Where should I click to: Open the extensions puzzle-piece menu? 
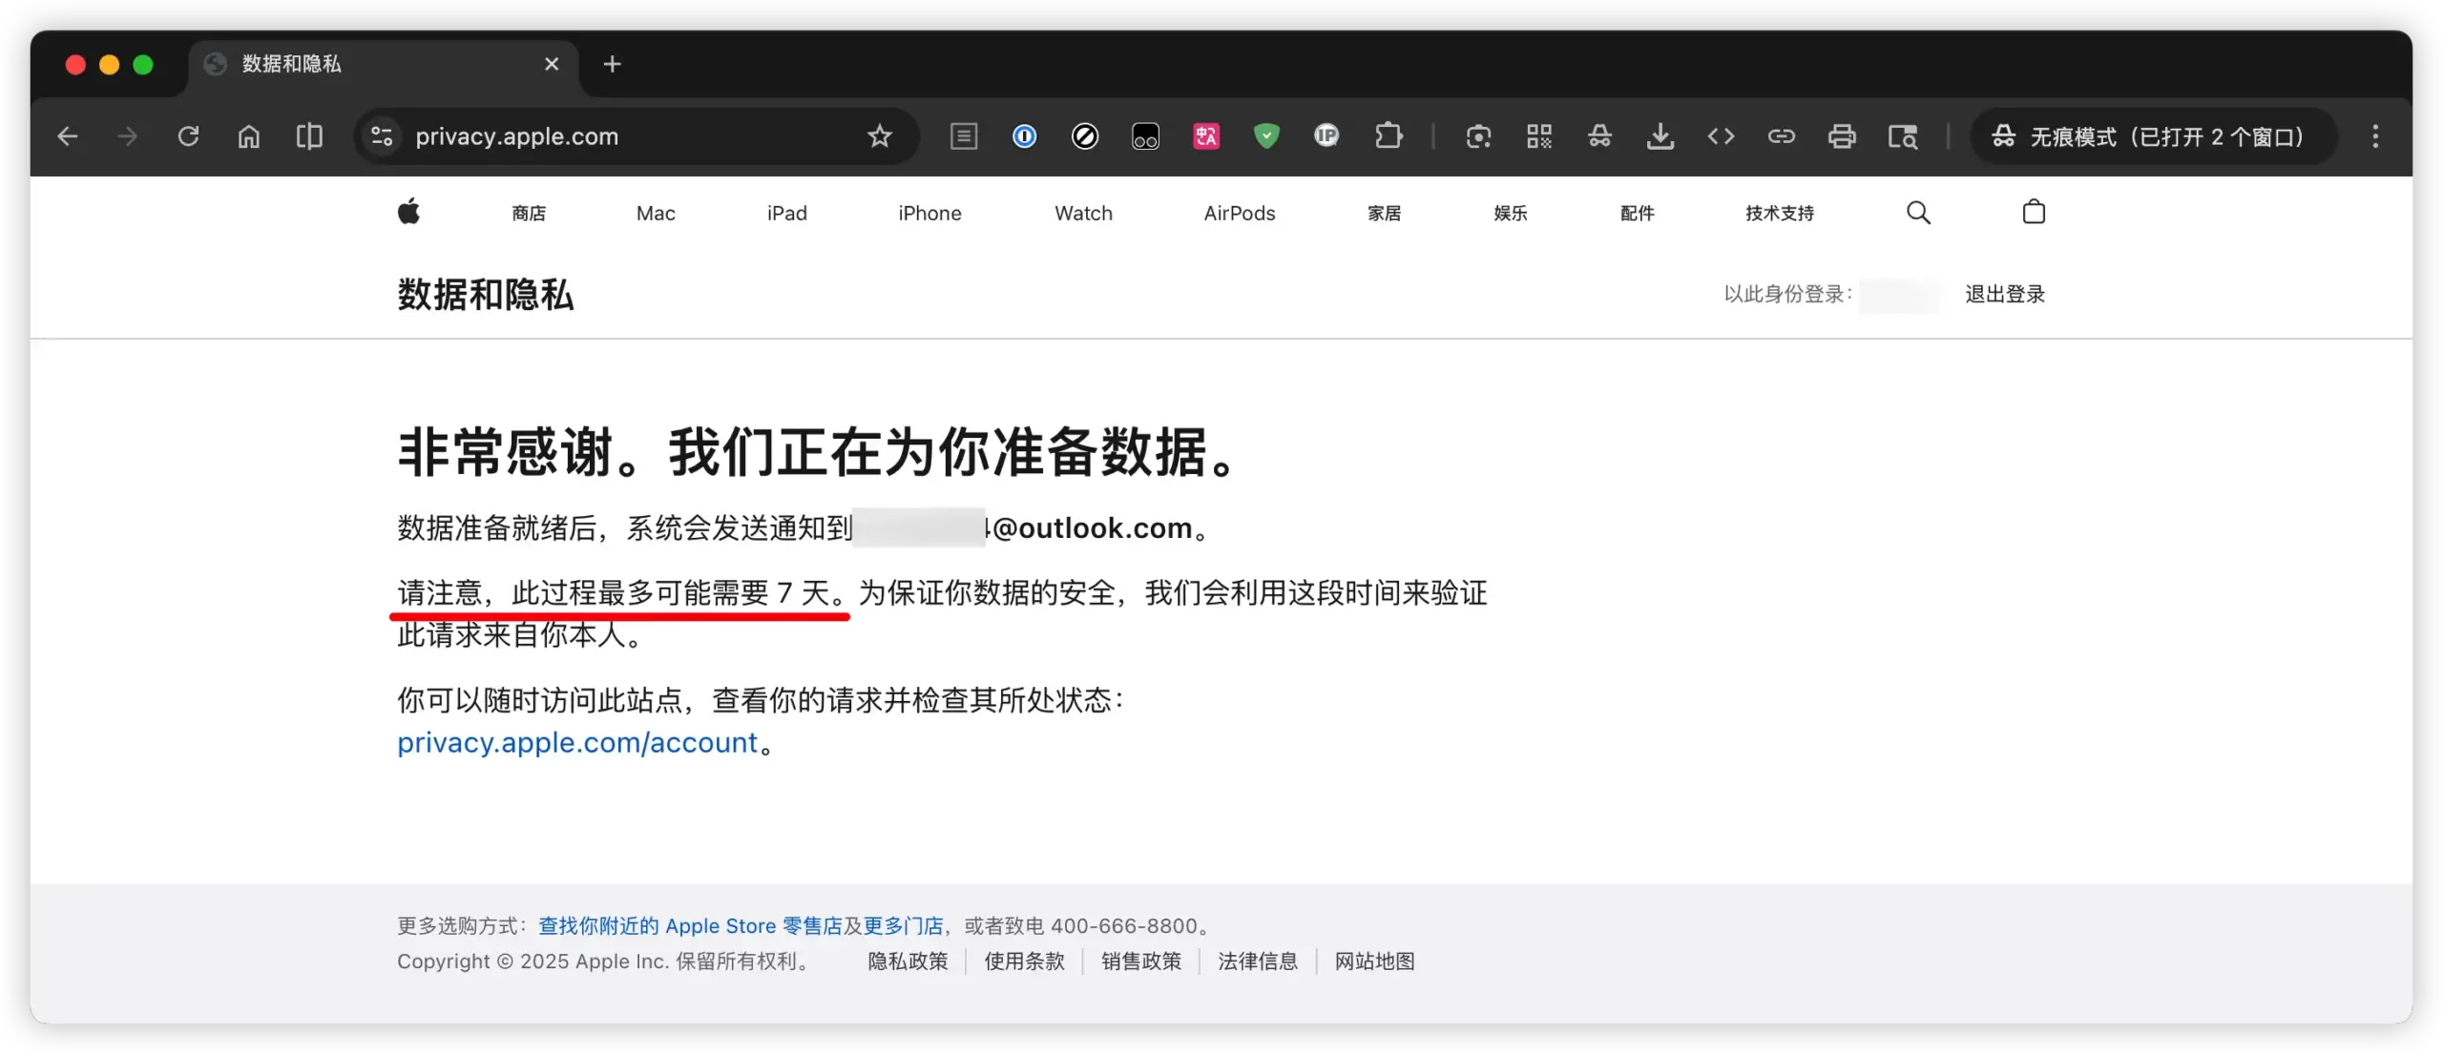(1389, 136)
